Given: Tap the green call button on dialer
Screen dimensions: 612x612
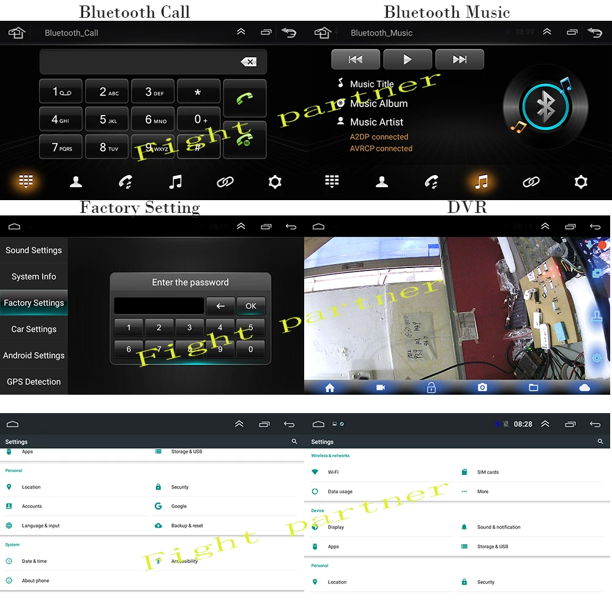Looking at the screenshot, I should (x=245, y=99).
